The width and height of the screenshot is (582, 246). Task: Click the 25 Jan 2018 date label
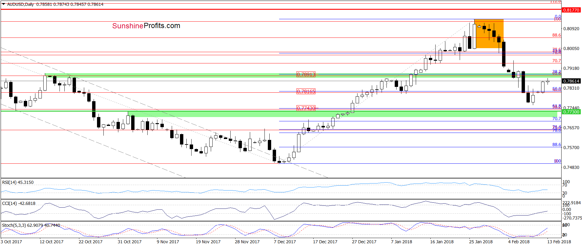[481, 242]
